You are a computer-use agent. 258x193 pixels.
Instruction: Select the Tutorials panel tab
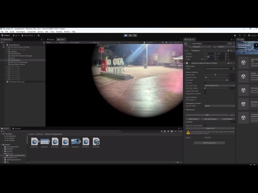tap(240, 39)
